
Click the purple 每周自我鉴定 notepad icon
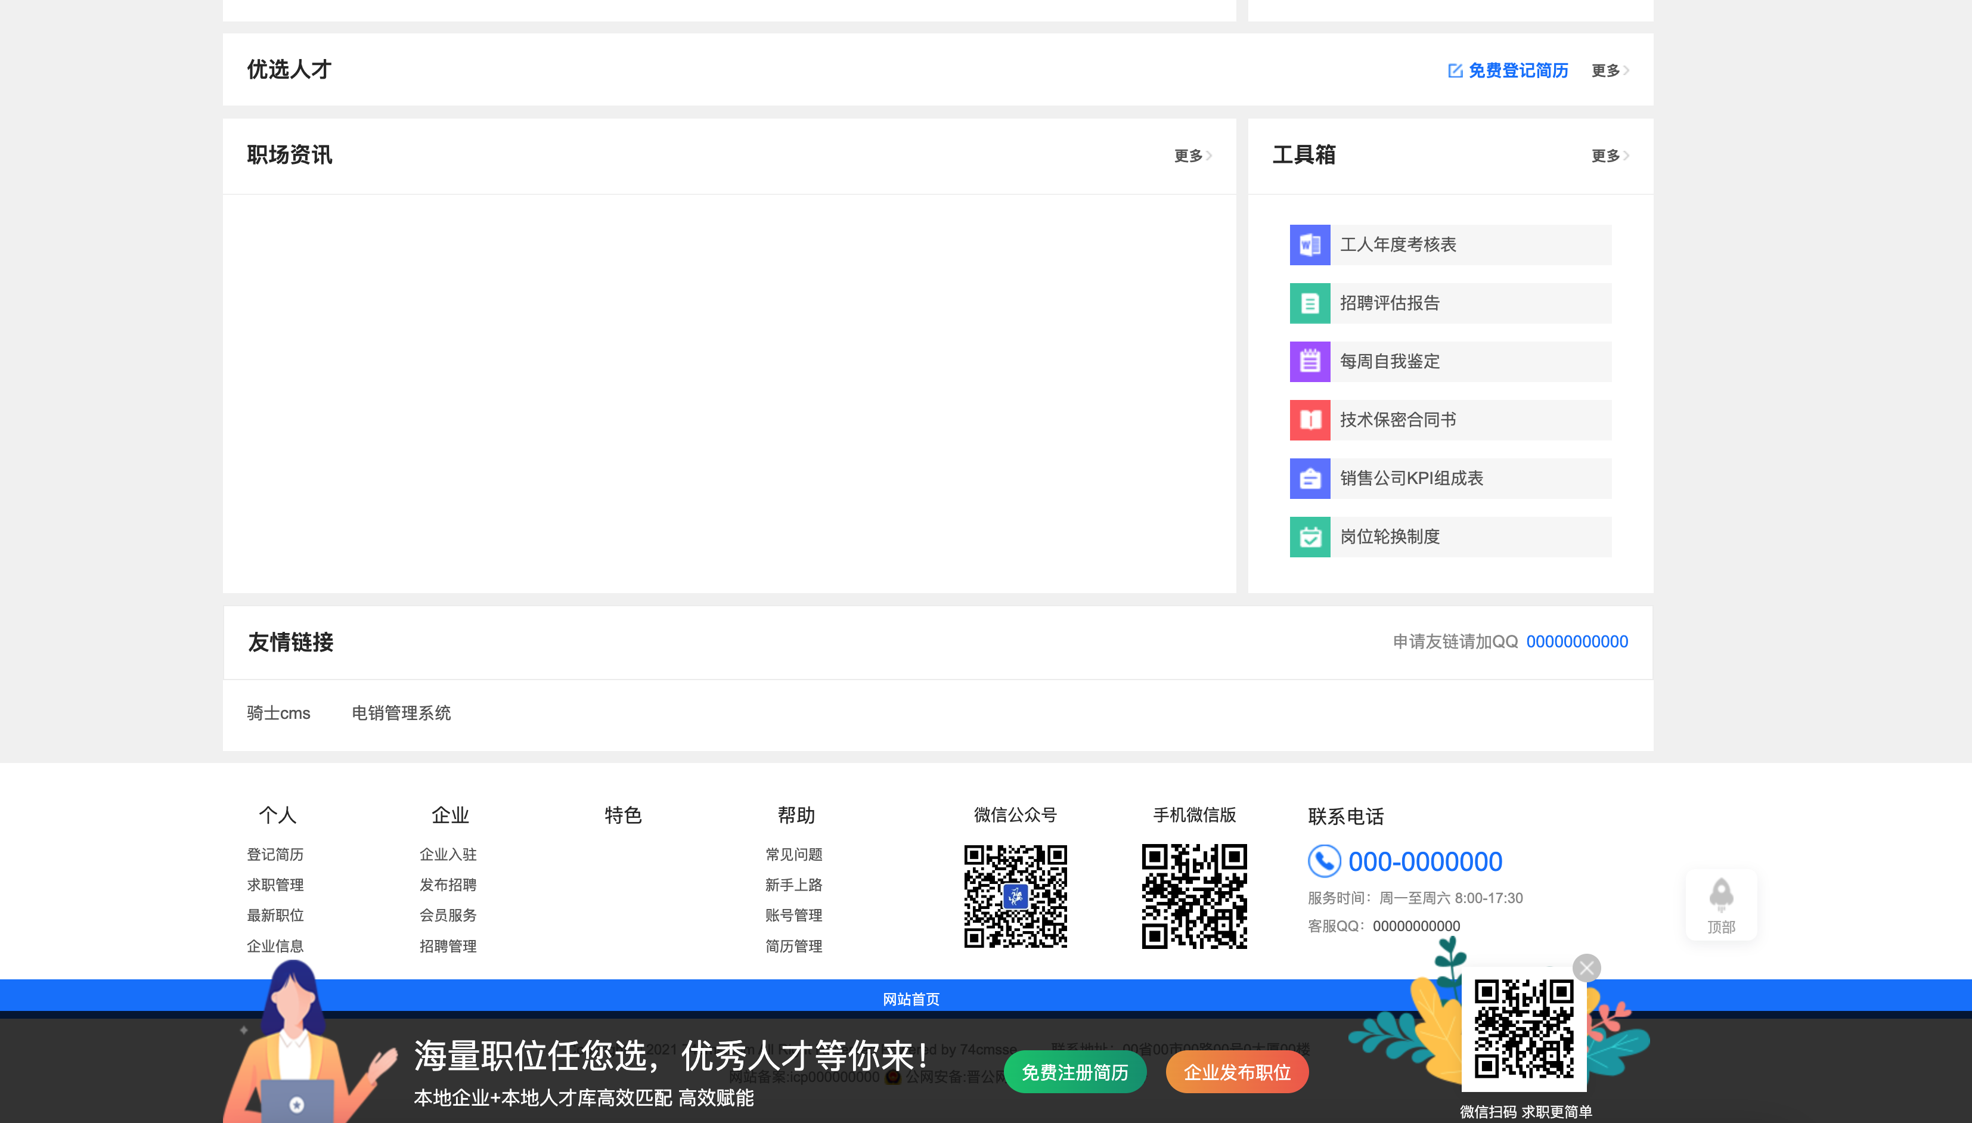tap(1310, 362)
